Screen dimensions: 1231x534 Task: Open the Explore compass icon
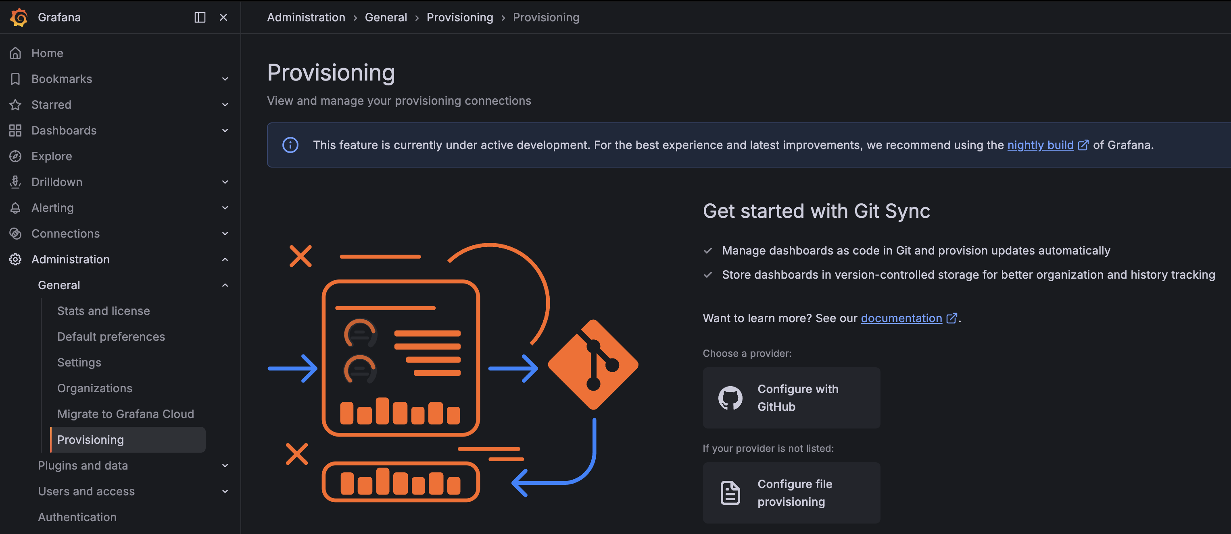[15, 156]
